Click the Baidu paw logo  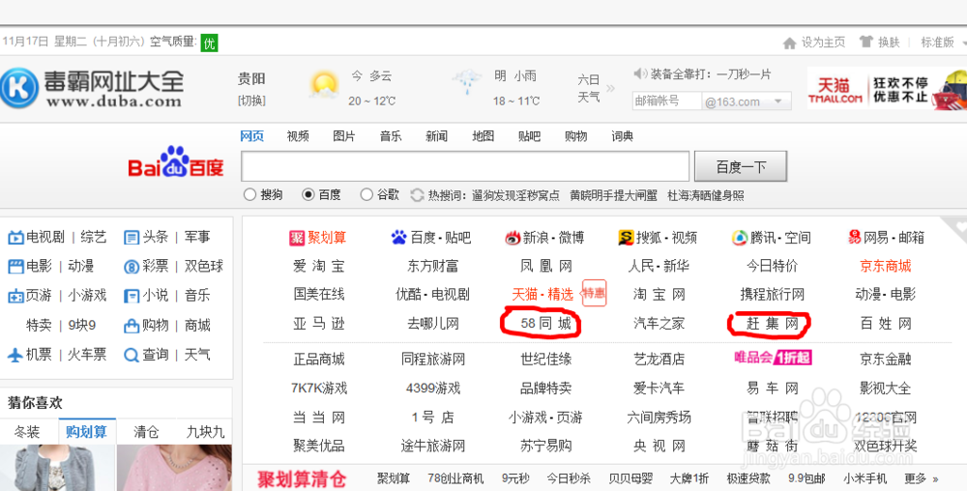click(174, 161)
